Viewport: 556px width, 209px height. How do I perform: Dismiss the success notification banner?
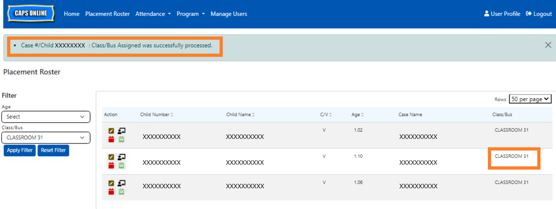pyautogui.click(x=548, y=45)
